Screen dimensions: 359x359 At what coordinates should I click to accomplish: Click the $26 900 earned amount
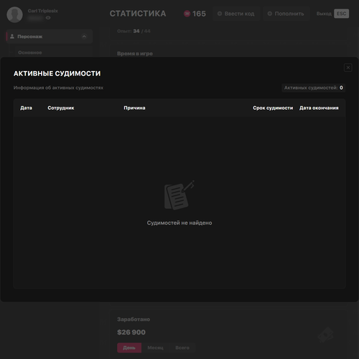tap(131, 332)
